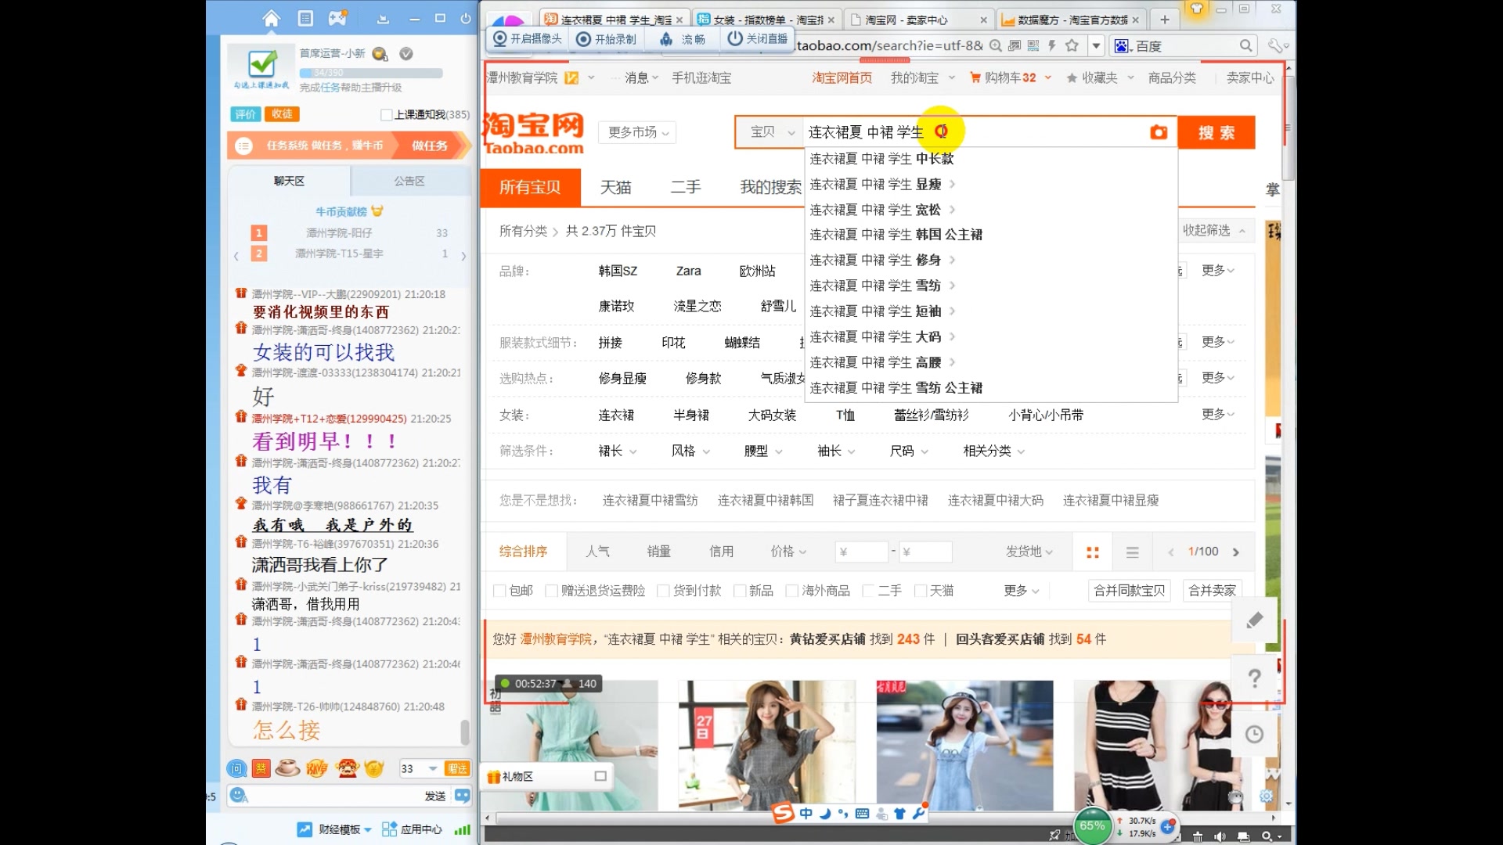The width and height of the screenshot is (1503, 845).
Task: Click the medal badge next to 首席运营-小新
Action: (x=380, y=54)
